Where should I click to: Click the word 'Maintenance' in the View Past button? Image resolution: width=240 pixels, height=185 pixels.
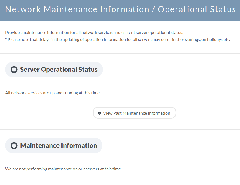(135, 113)
